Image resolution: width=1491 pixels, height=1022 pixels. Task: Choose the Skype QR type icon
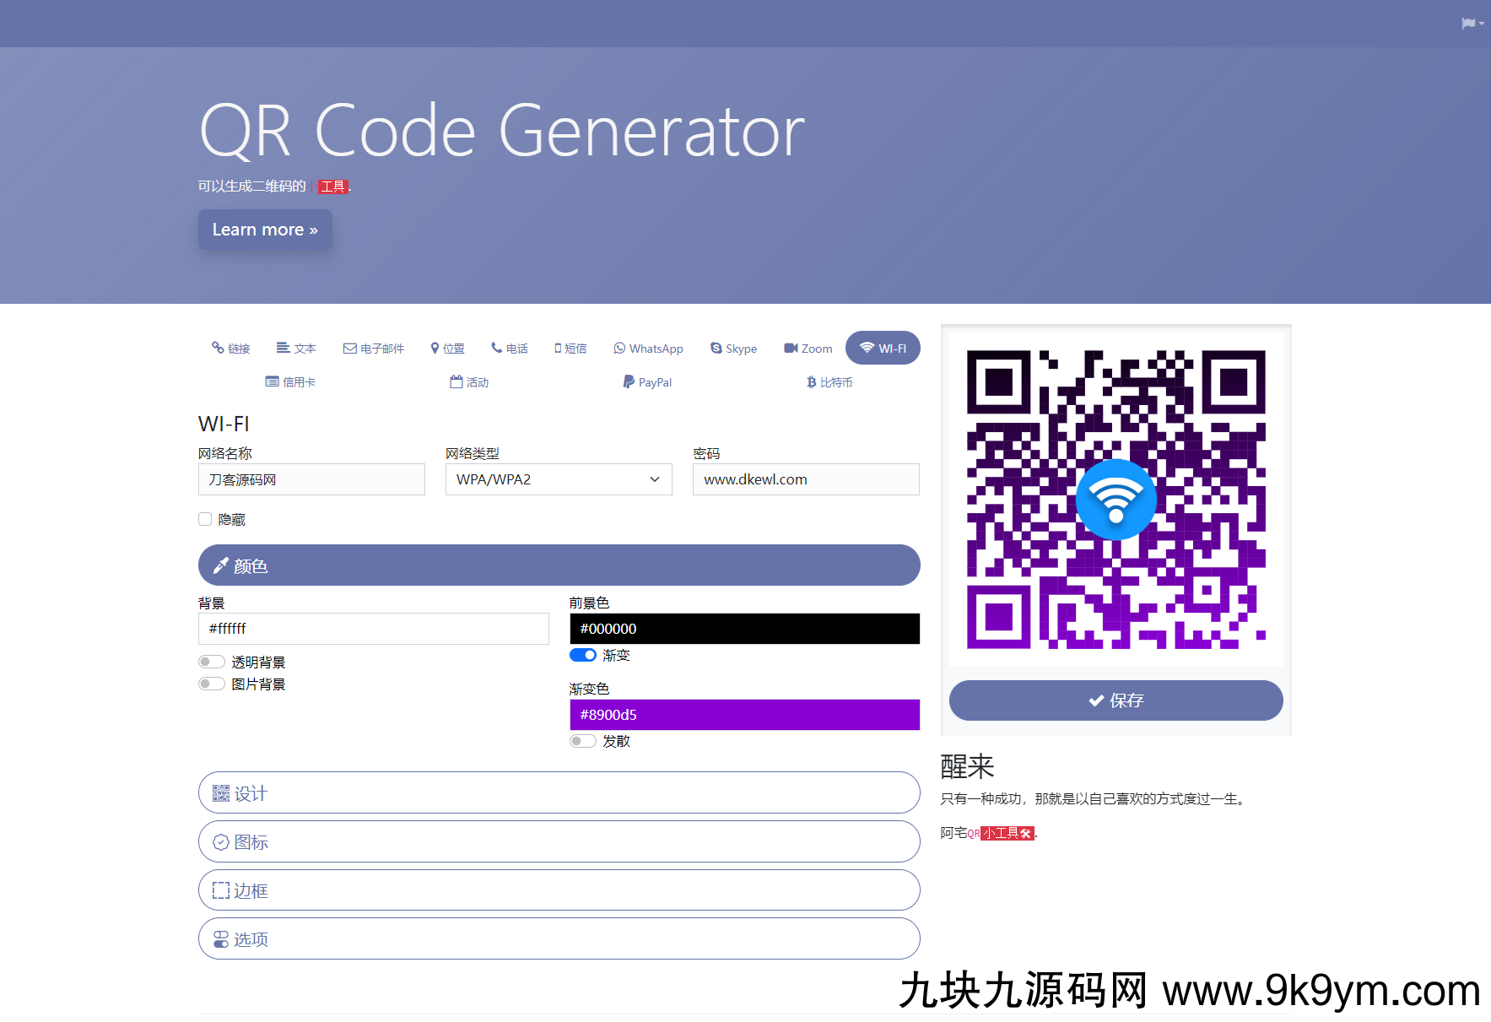[716, 349]
